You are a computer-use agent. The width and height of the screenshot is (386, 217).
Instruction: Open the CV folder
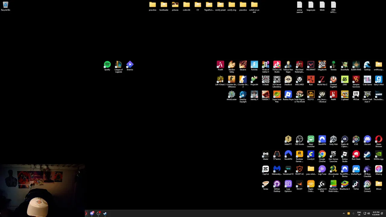pyautogui.click(x=198, y=6)
